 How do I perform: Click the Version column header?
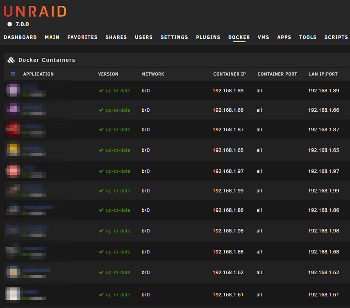[x=108, y=74]
